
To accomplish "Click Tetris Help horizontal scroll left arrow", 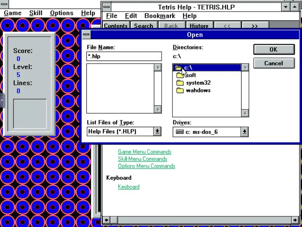I will coord(106,220).
